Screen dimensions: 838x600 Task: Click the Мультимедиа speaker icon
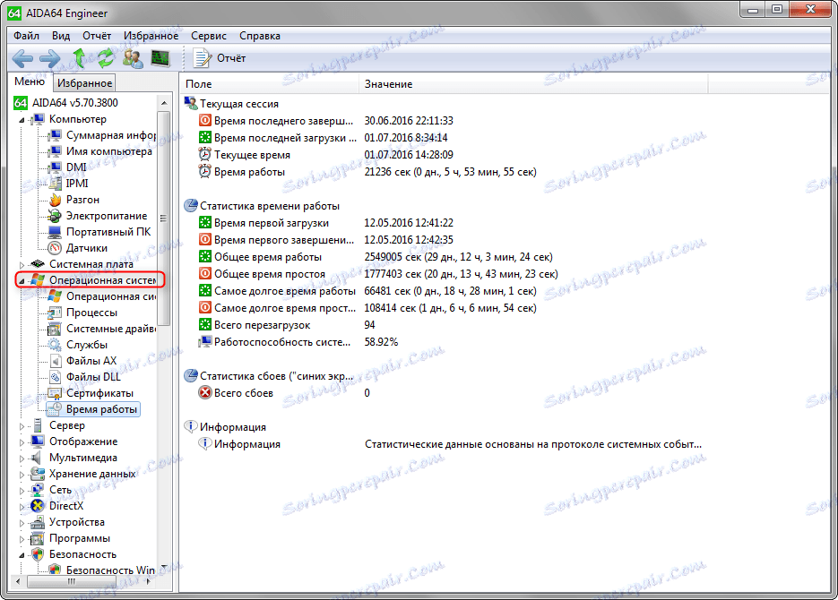coord(37,458)
